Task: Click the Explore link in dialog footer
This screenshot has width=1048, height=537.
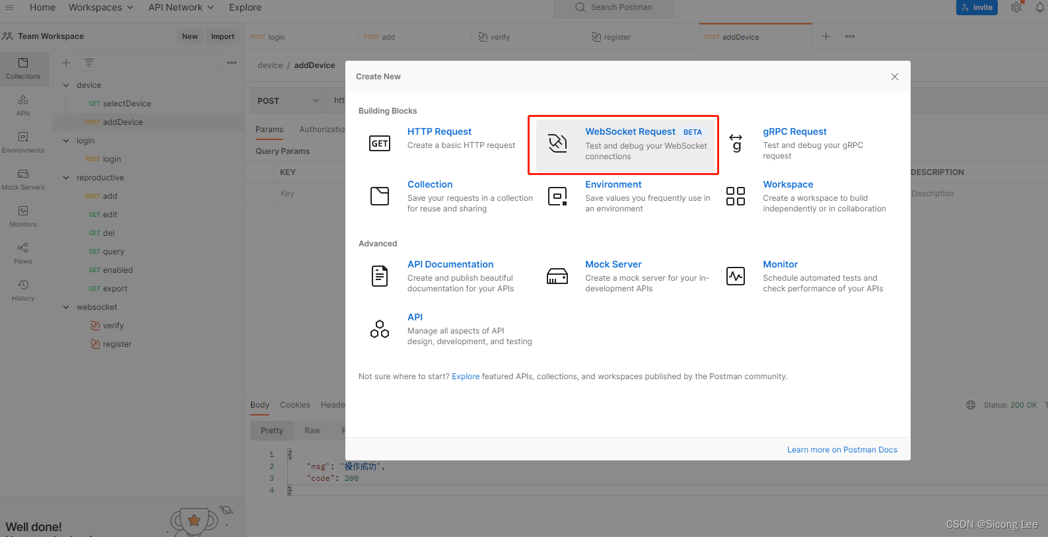Action: [466, 376]
